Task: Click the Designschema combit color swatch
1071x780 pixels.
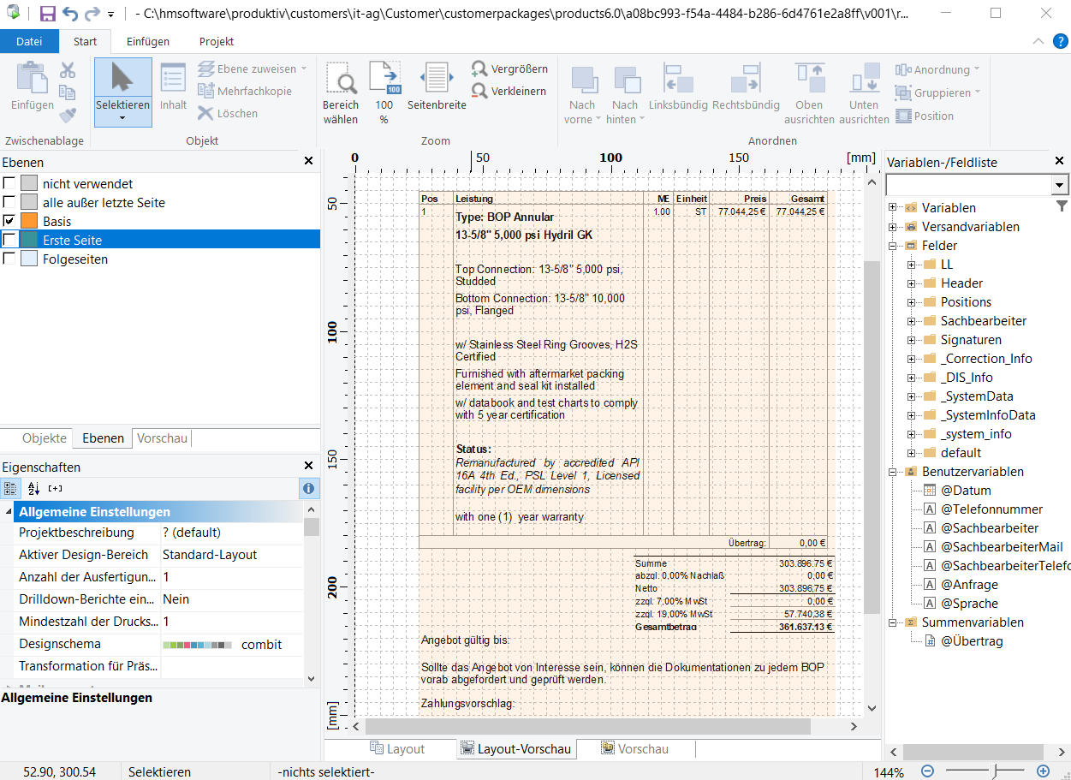Action: click(x=197, y=645)
